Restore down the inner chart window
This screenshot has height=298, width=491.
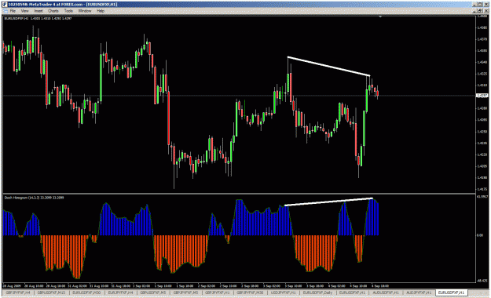[480, 11]
